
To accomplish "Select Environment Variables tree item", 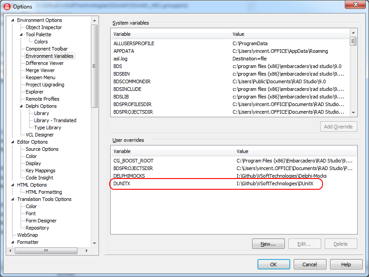I will pyautogui.click(x=49, y=56).
